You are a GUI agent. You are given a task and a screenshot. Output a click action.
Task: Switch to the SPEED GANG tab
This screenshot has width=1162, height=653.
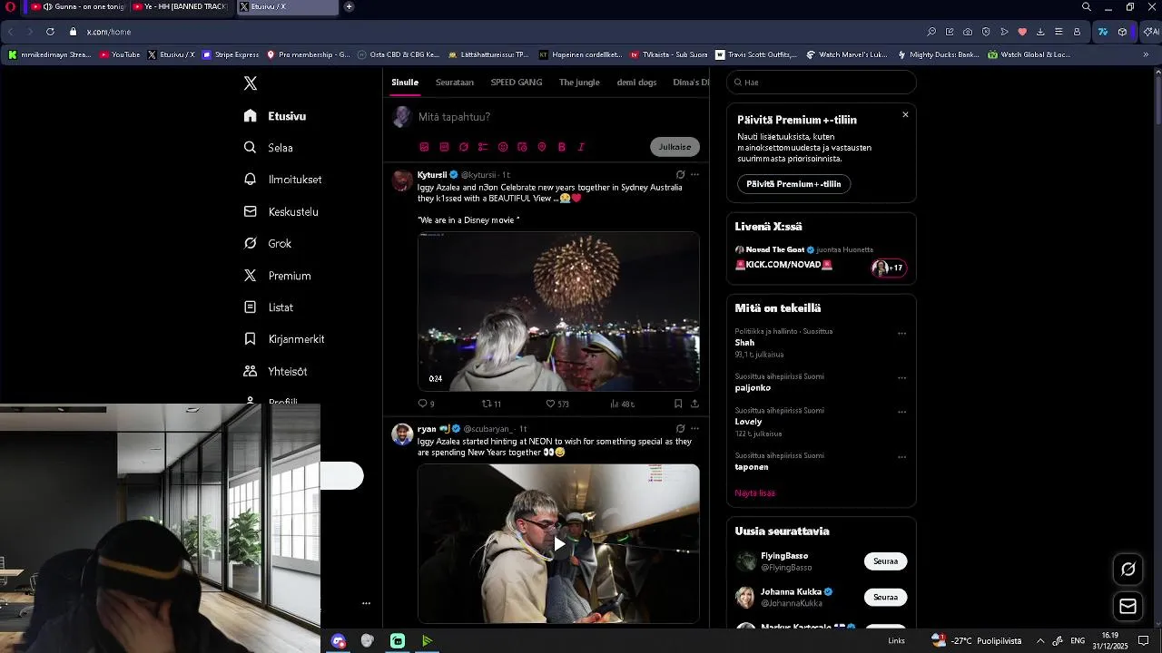click(517, 83)
